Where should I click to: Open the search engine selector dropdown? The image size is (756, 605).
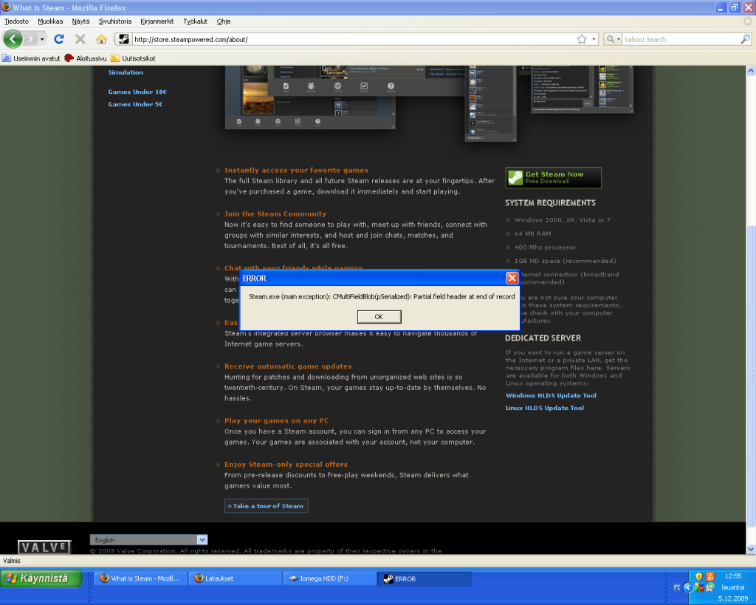coord(613,40)
